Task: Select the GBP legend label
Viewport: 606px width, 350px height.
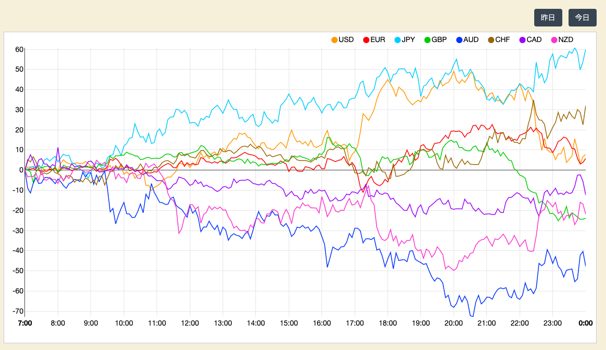Action: pyautogui.click(x=439, y=40)
